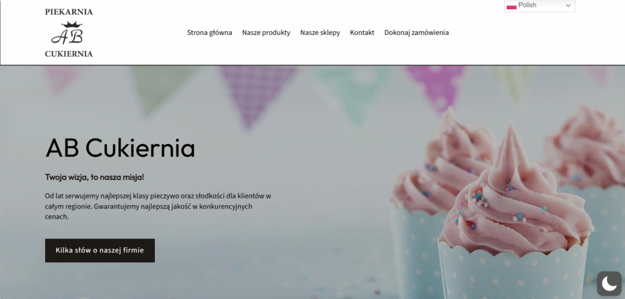The image size is (625, 299).
Task: Click PIEKARNIA text in the logo
Action: [68, 12]
